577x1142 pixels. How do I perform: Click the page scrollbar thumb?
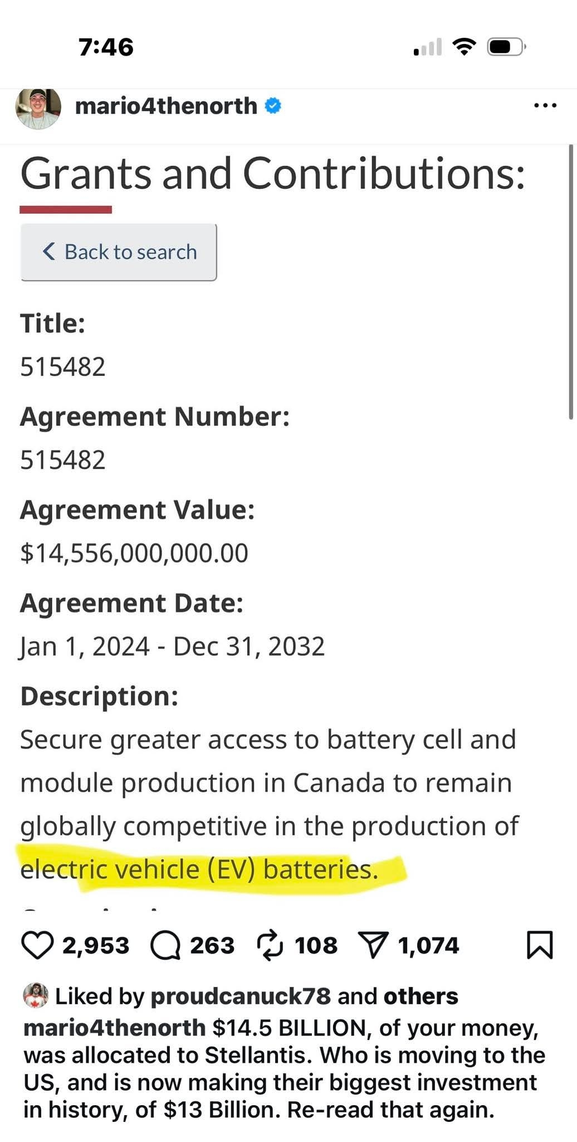click(571, 282)
